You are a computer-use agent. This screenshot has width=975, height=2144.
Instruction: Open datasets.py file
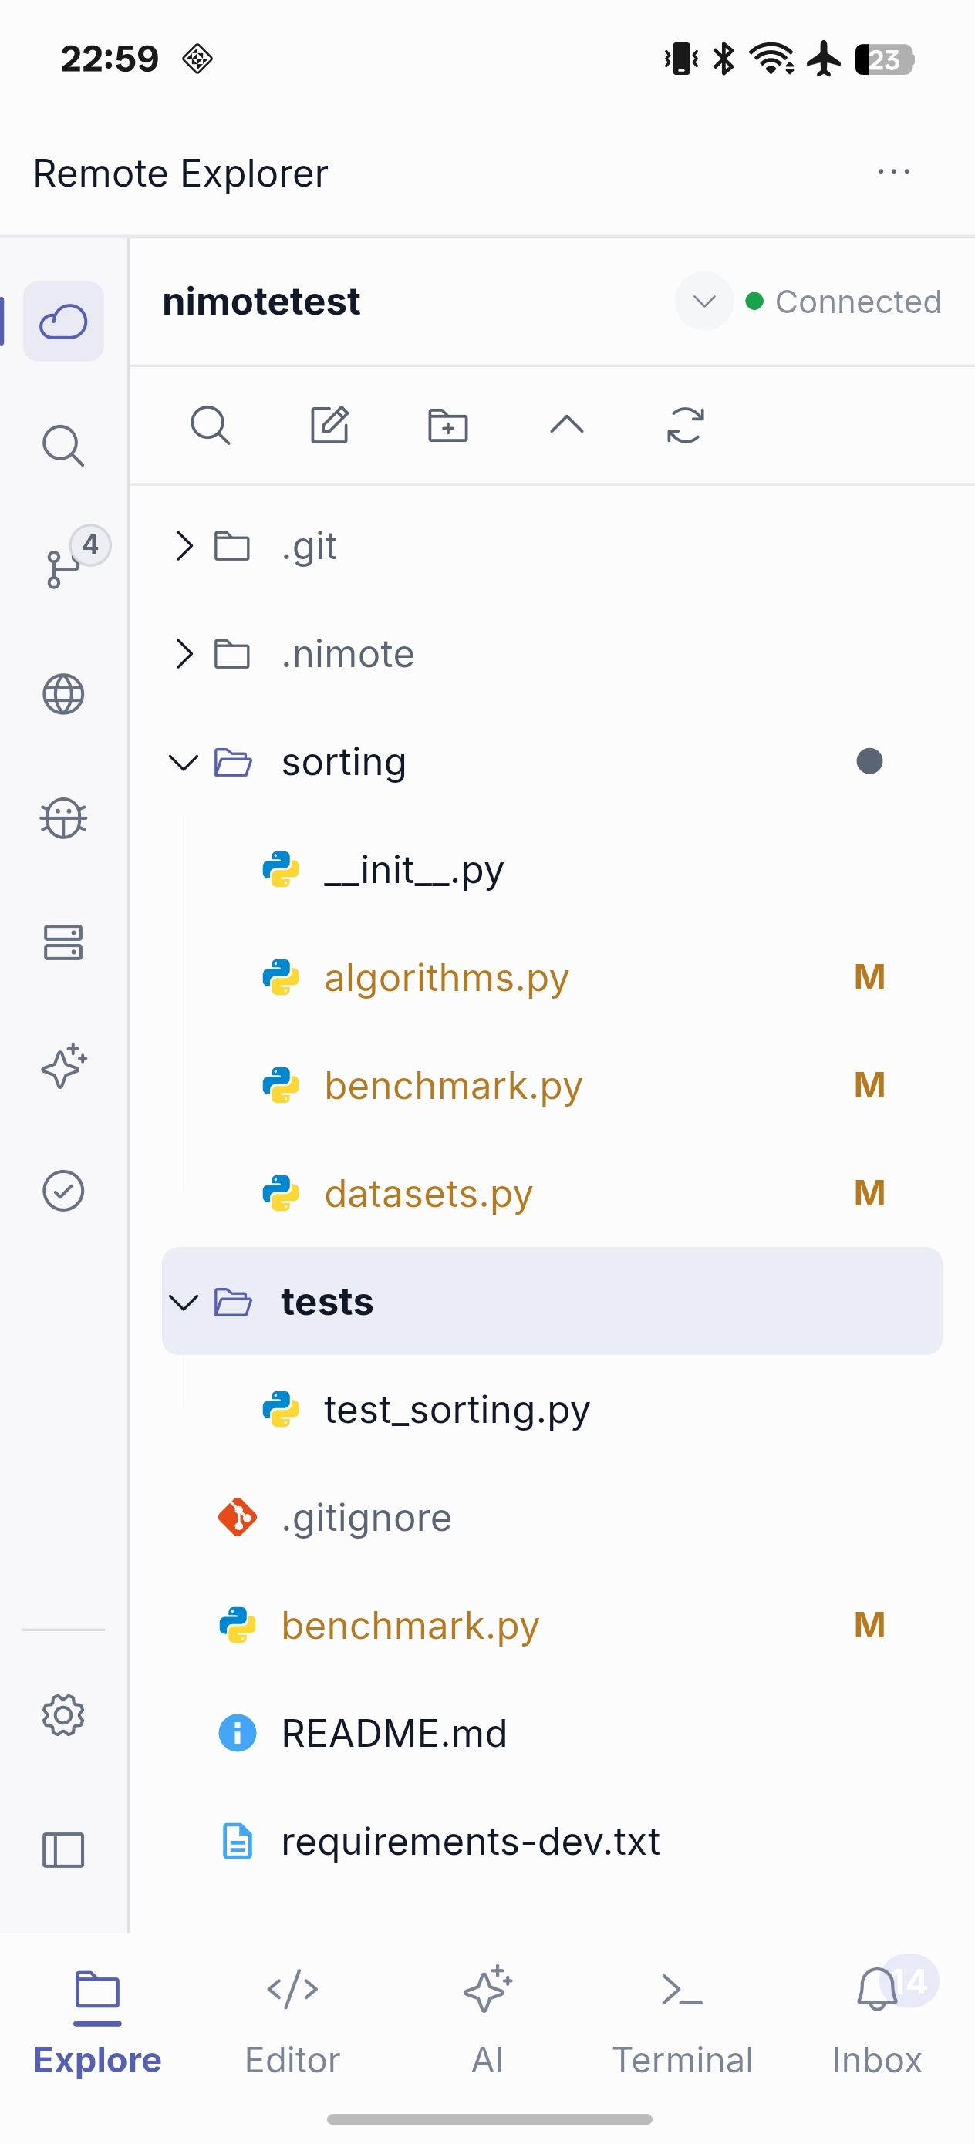[552, 1194]
